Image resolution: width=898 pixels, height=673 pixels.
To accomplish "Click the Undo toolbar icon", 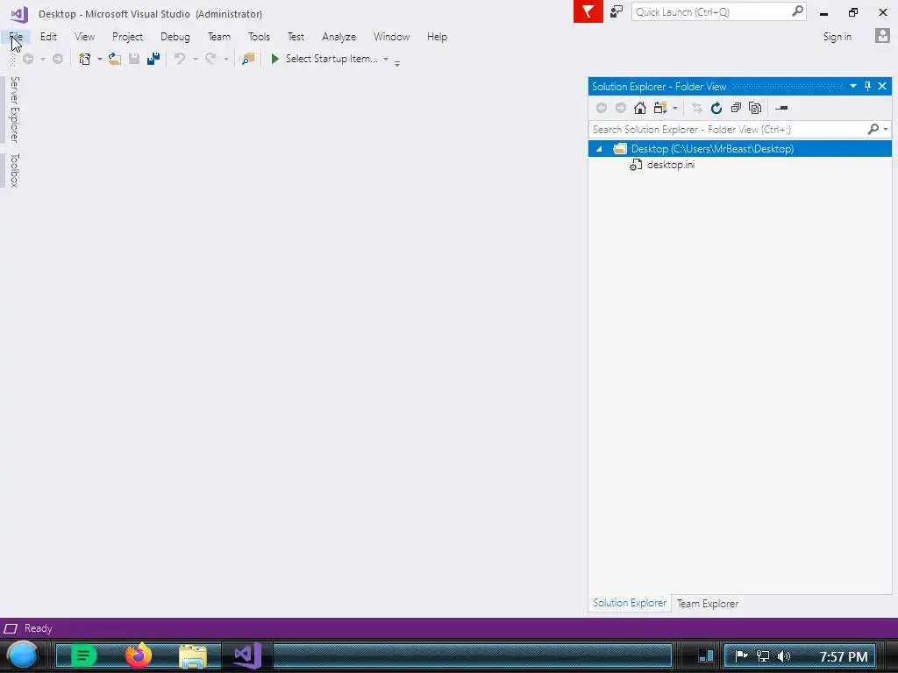I will [180, 59].
